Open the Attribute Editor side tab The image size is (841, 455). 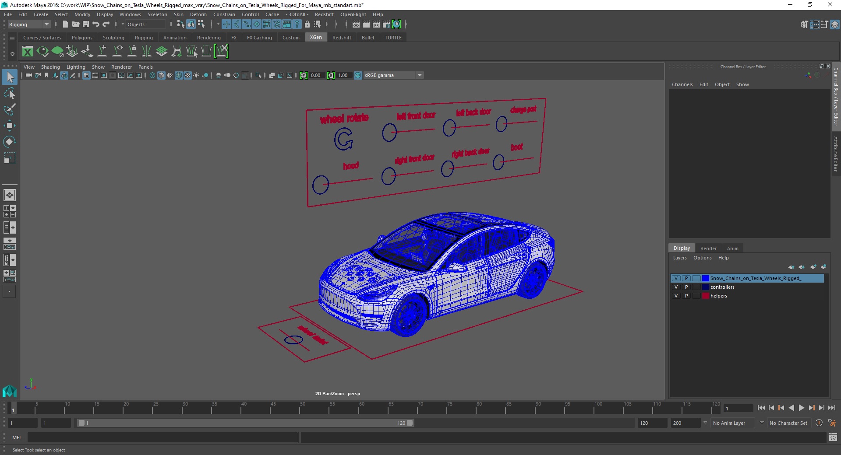coord(836,154)
